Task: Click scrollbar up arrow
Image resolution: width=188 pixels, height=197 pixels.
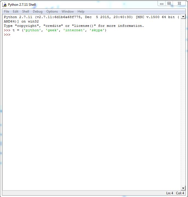Action: tap(183, 17)
